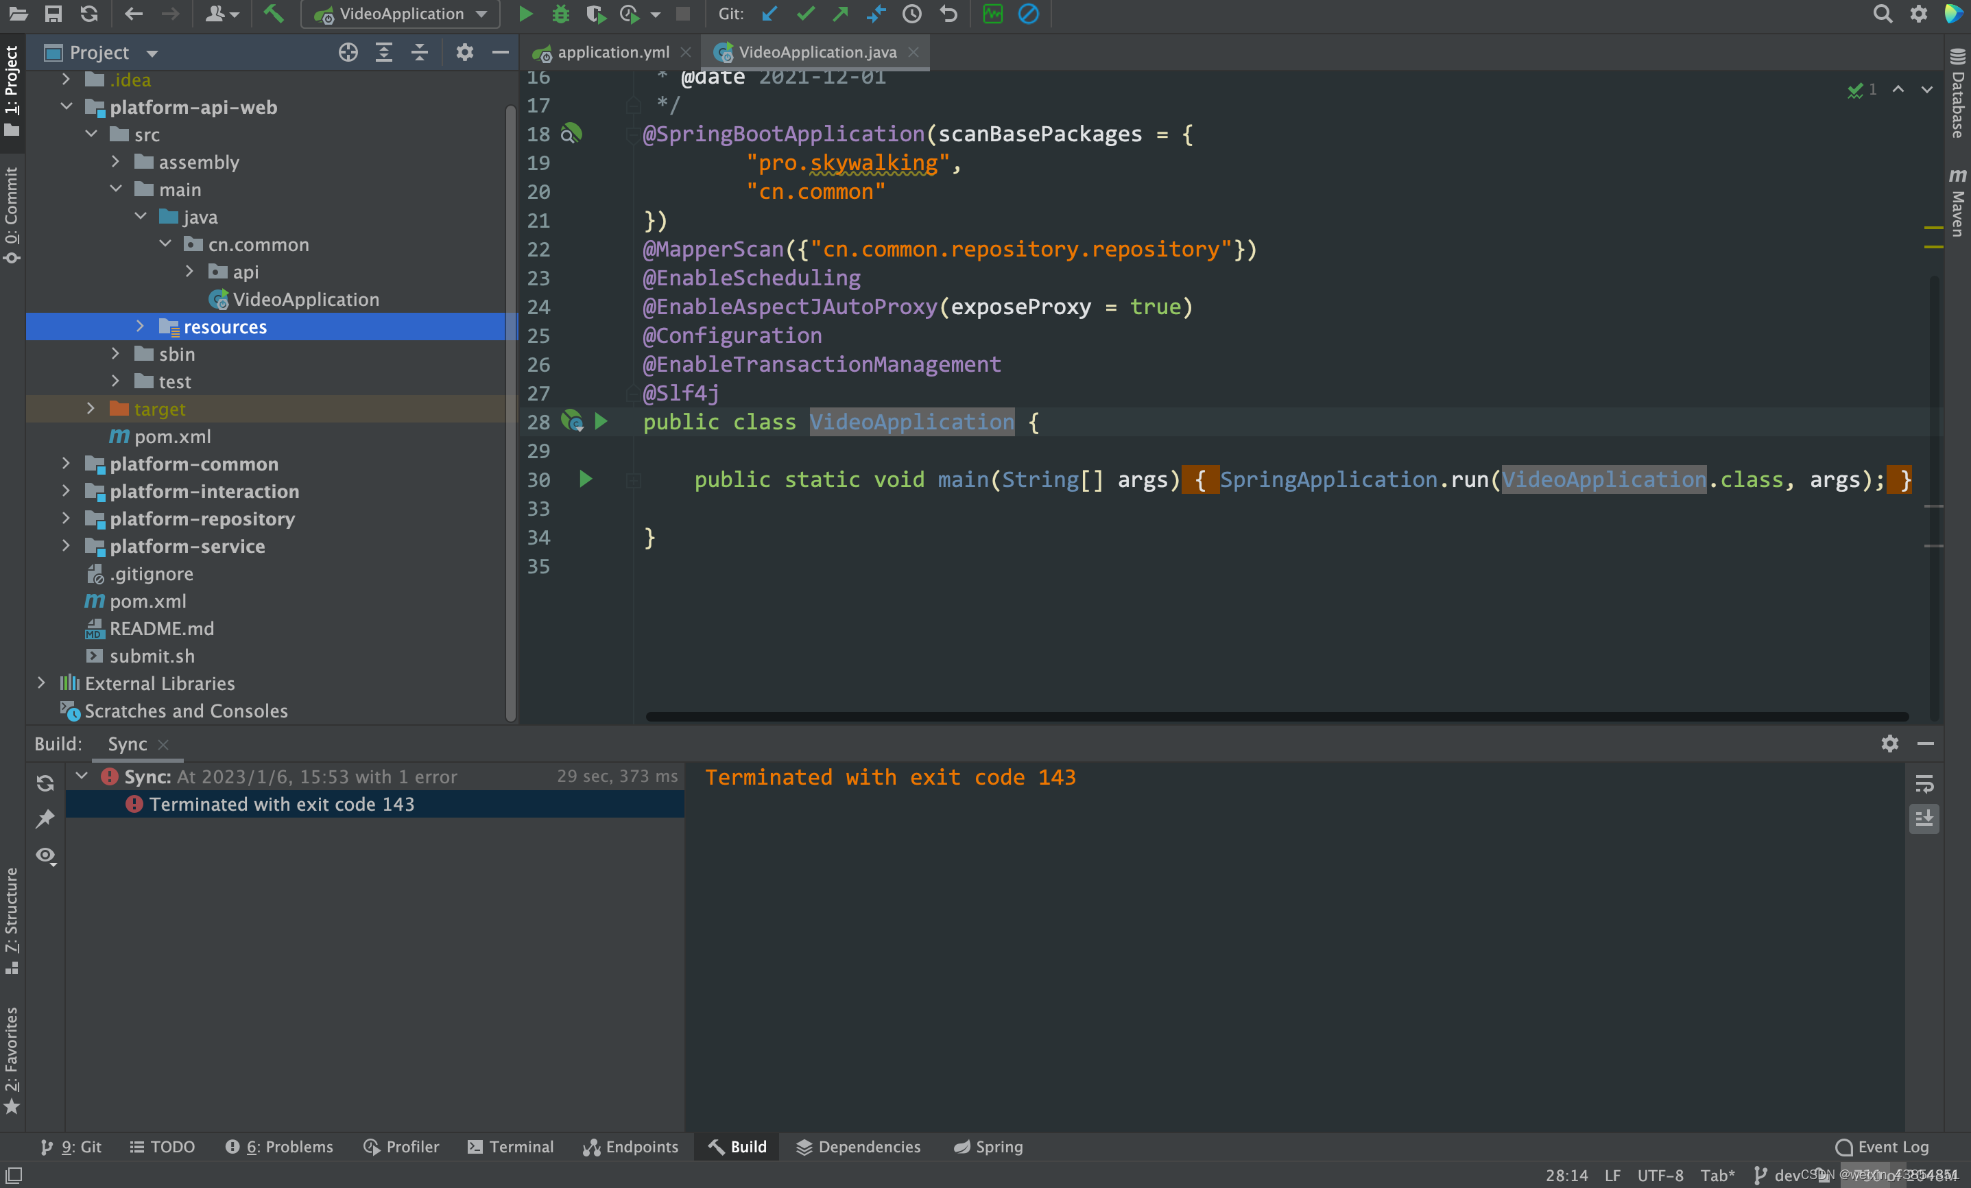
Task: Click the run gutter arrow beside main method
Action: pyautogui.click(x=586, y=479)
